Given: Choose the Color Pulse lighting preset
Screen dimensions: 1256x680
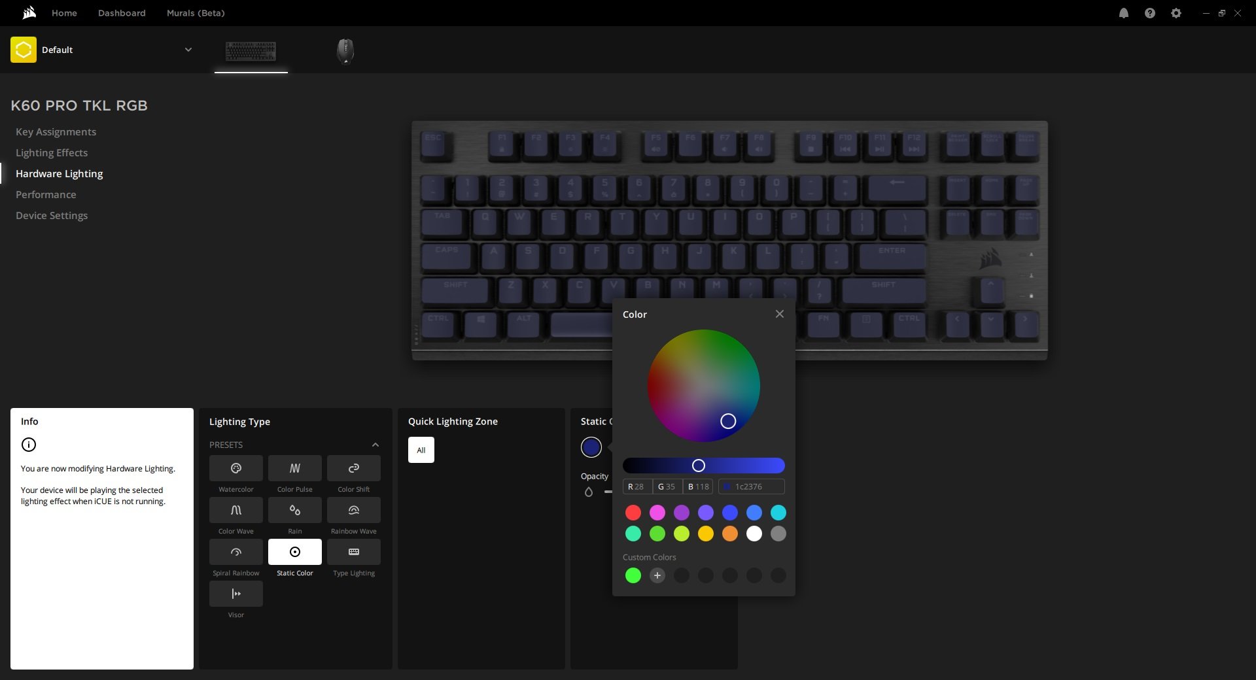Looking at the screenshot, I should [295, 468].
